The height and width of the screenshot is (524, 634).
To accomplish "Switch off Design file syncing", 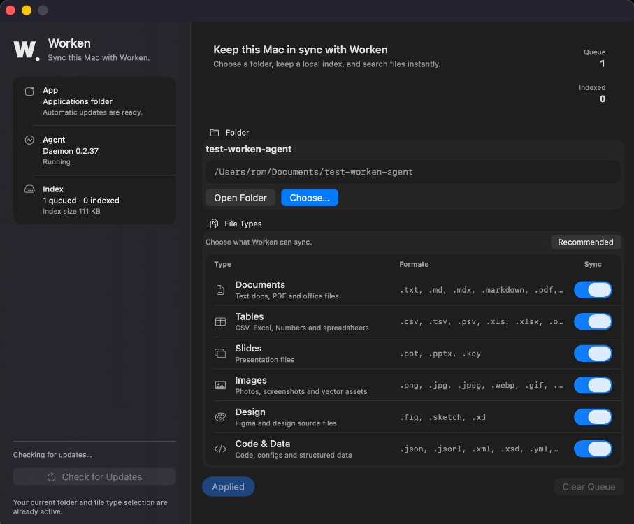I will [x=593, y=417].
